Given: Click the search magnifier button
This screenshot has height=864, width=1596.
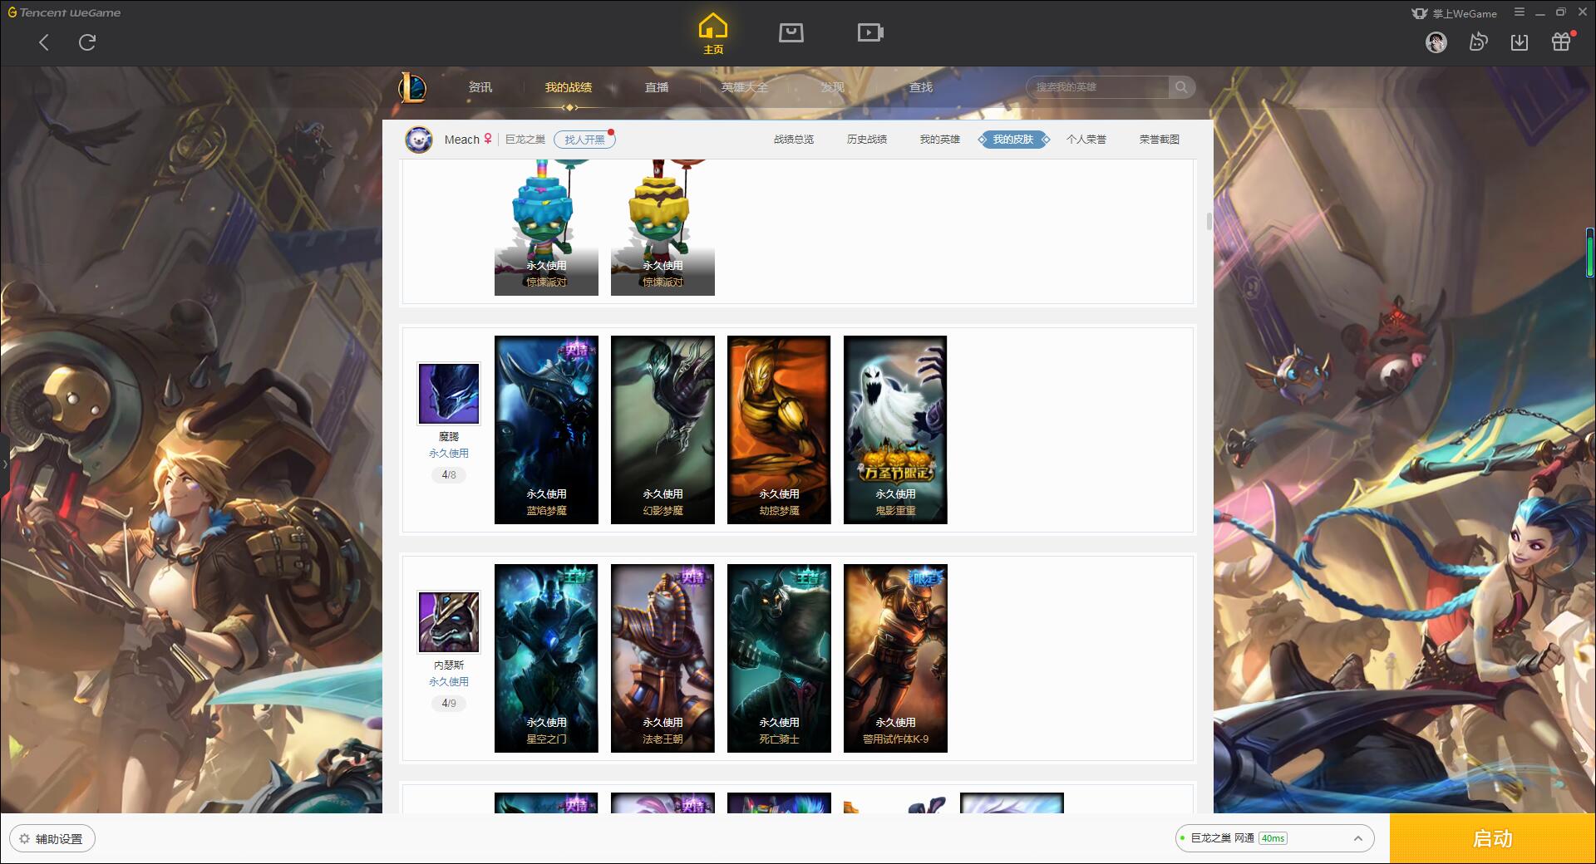Looking at the screenshot, I should point(1181,87).
